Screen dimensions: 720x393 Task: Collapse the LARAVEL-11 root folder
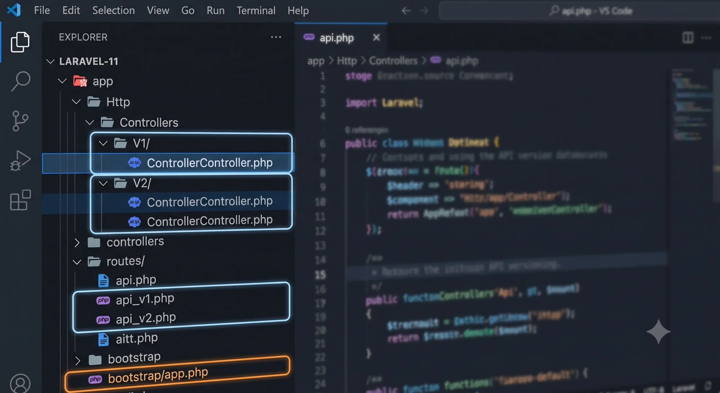click(50, 61)
